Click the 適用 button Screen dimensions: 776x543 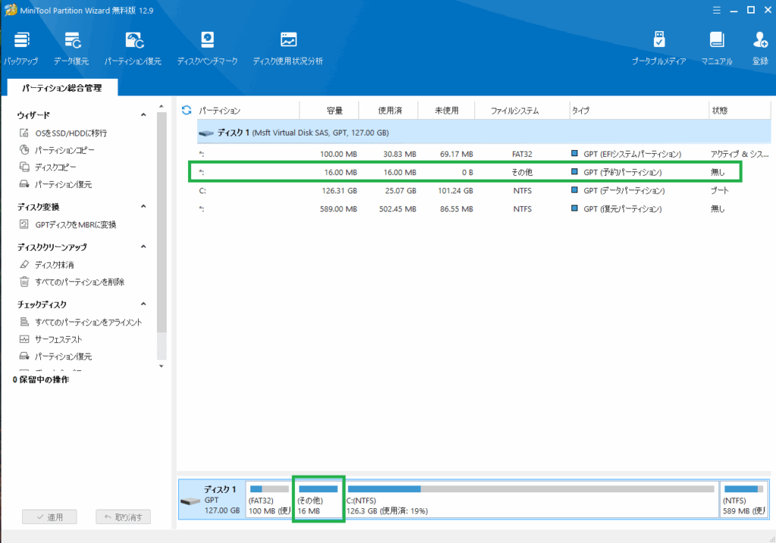click(49, 517)
